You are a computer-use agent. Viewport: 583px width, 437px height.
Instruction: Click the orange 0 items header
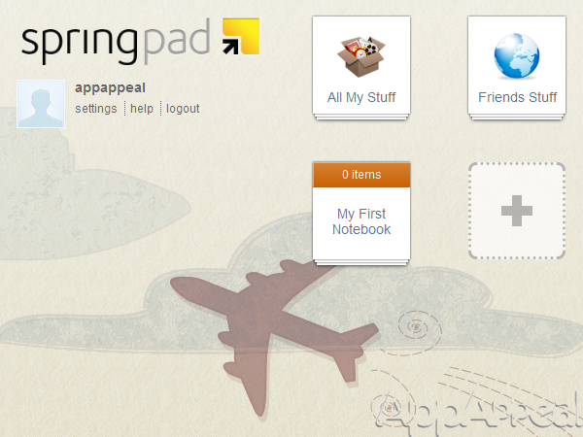361,175
